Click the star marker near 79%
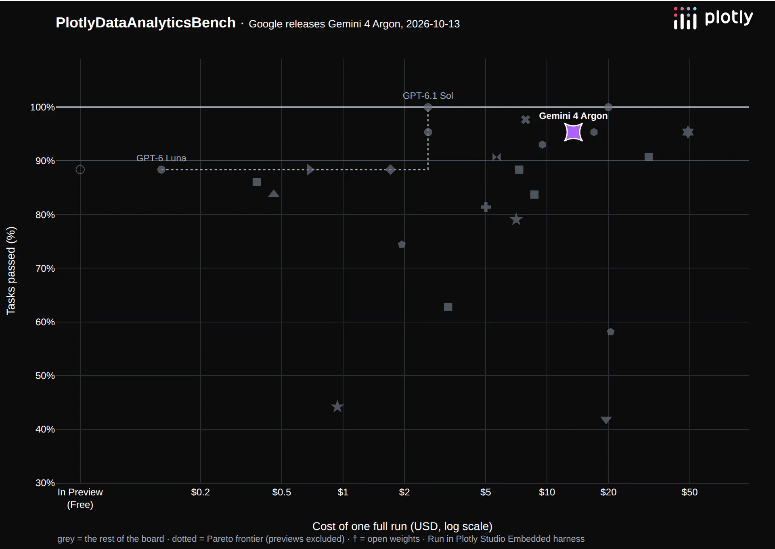 [x=516, y=220]
